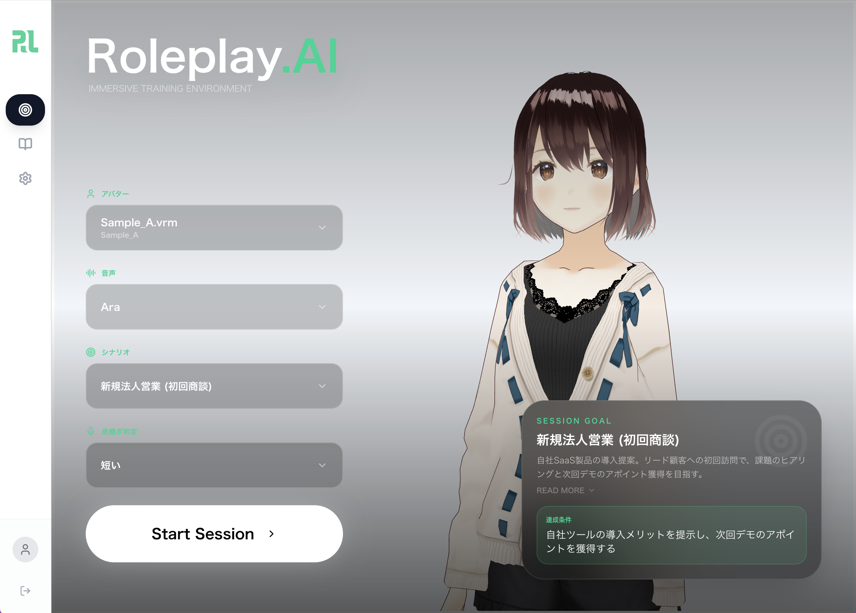Open the Sample_A.vrm avatar dropdown
The width and height of the screenshot is (856, 613).
pyautogui.click(x=214, y=228)
